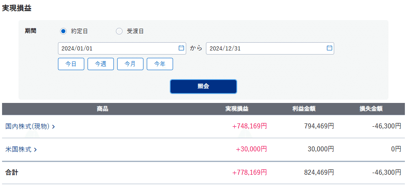Click the 利益金額 column header

304,109
